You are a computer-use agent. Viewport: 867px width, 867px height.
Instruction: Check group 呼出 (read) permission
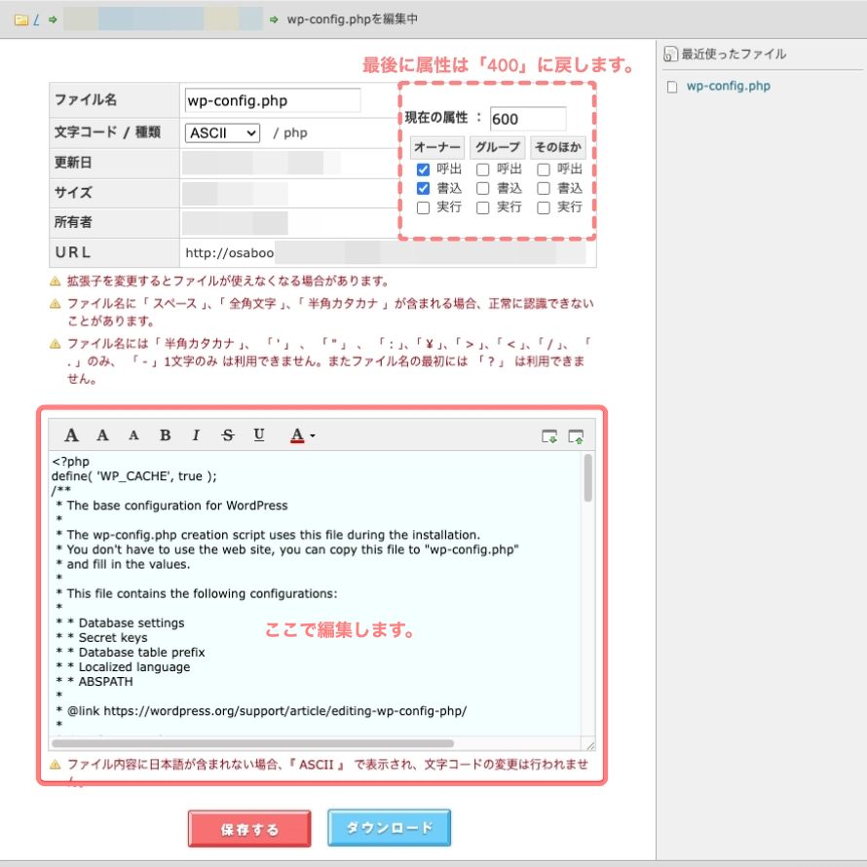[x=483, y=170]
